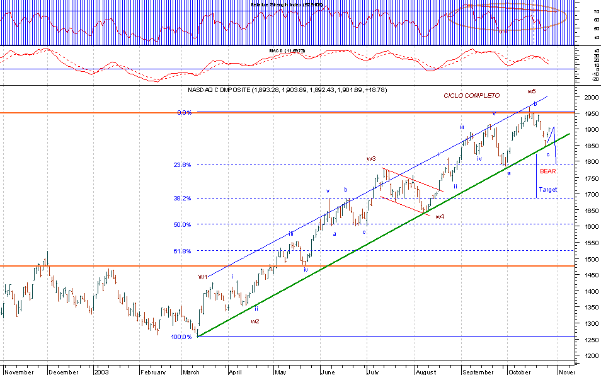Click the blue Target annotation
This screenshot has width=601, height=375.
[547, 190]
